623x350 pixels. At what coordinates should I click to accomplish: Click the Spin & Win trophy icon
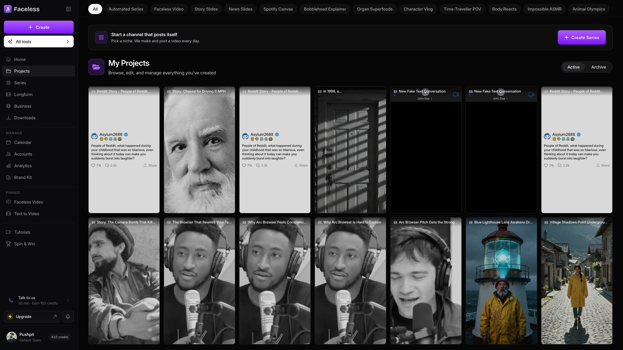(9, 244)
